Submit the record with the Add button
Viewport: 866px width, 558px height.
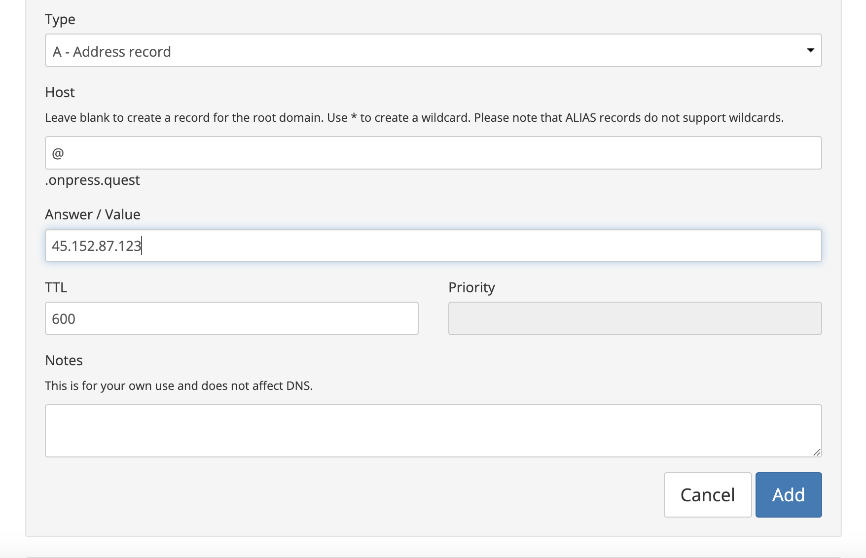click(x=788, y=494)
